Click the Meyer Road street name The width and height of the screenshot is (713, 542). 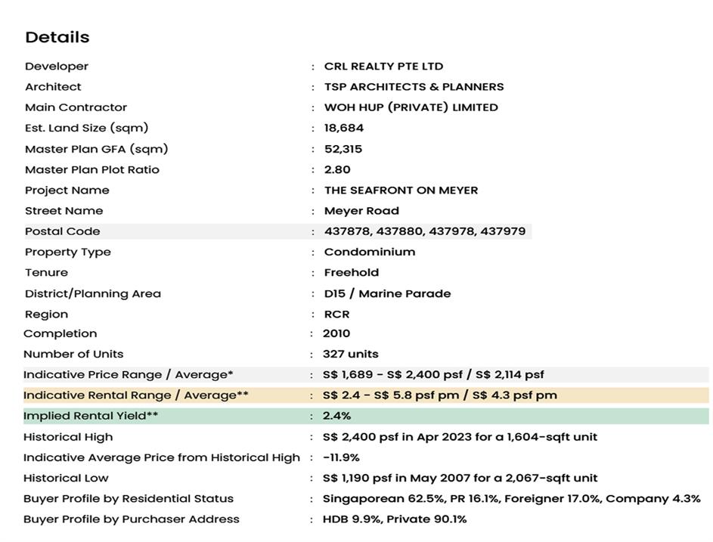click(x=361, y=211)
